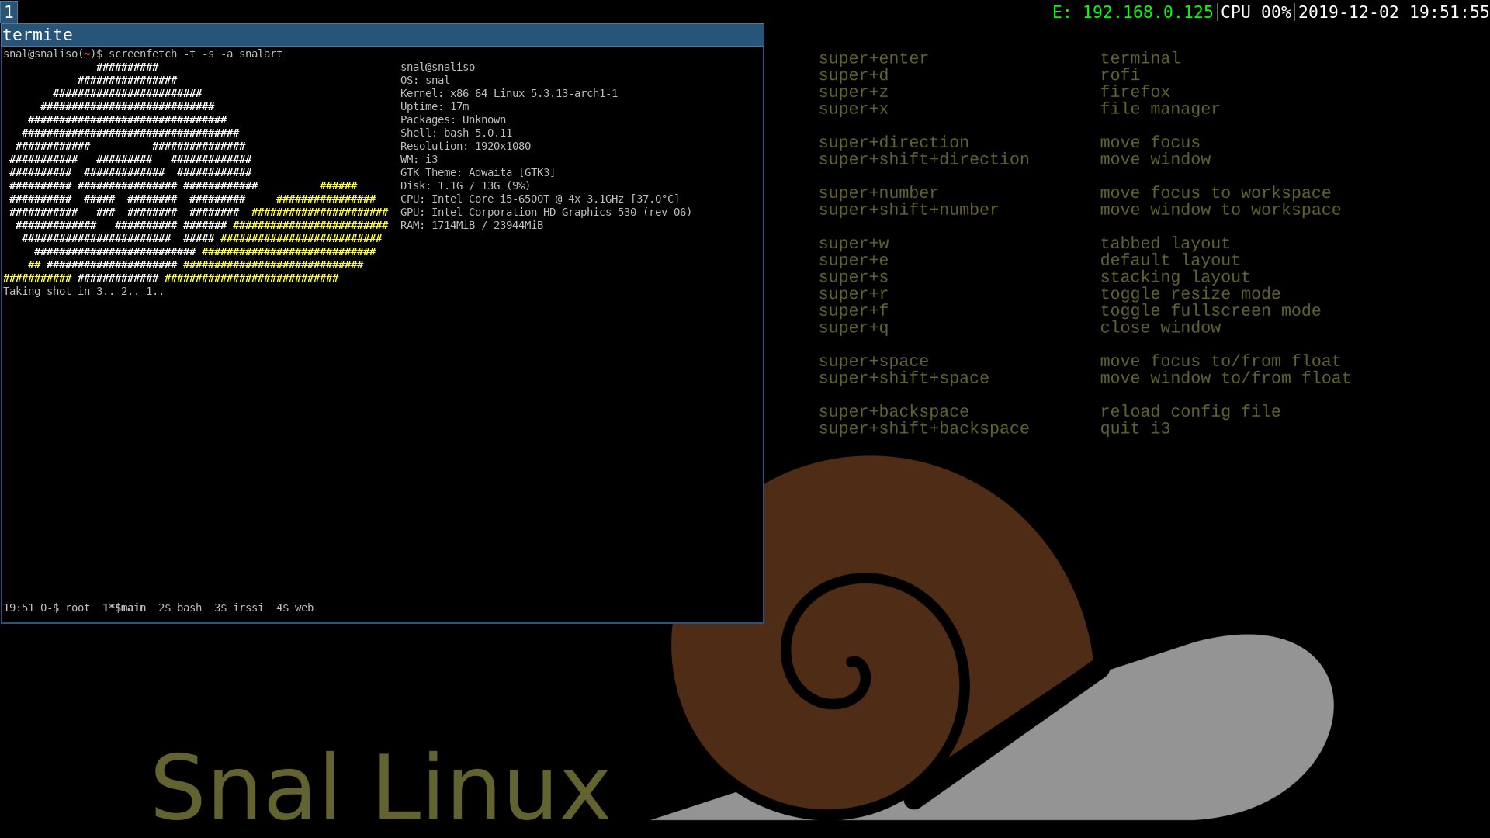Click the 'Kernel: x86_64 Linux' line
The width and height of the screenshot is (1490, 838).
pos(509,93)
